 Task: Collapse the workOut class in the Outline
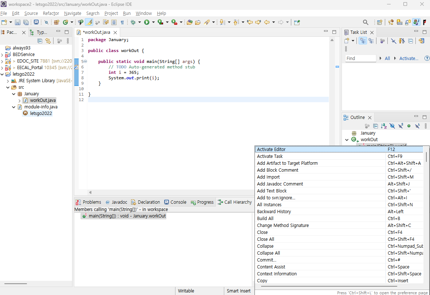(347, 140)
